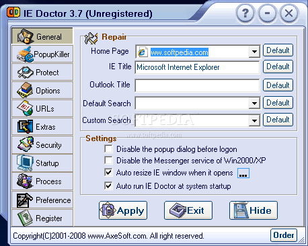Open the Process section label

click(x=48, y=181)
